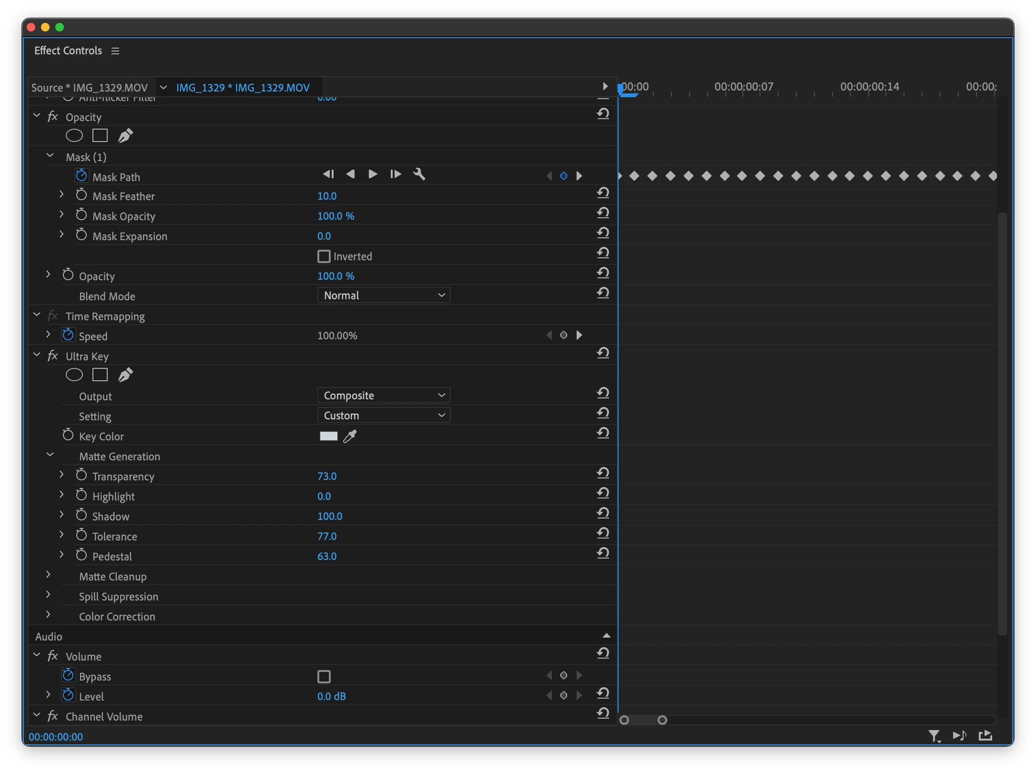Click the 00:00:00:00 timecode at bottom left
The image size is (1036, 772).
[x=56, y=737]
